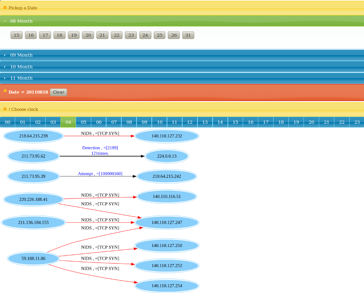Select day 24 button
The height and width of the screenshot is (293, 364).
click(x=145, y=35)
